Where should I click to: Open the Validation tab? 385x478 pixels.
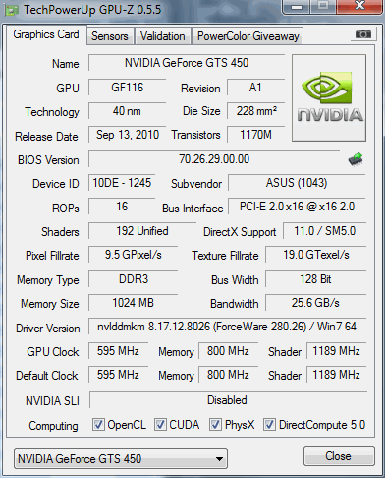point(162,36)
